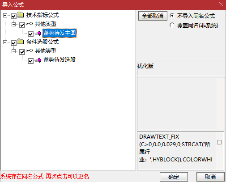Collapse 其他类型 node under 技术指标公式

(x=13, y=24)
